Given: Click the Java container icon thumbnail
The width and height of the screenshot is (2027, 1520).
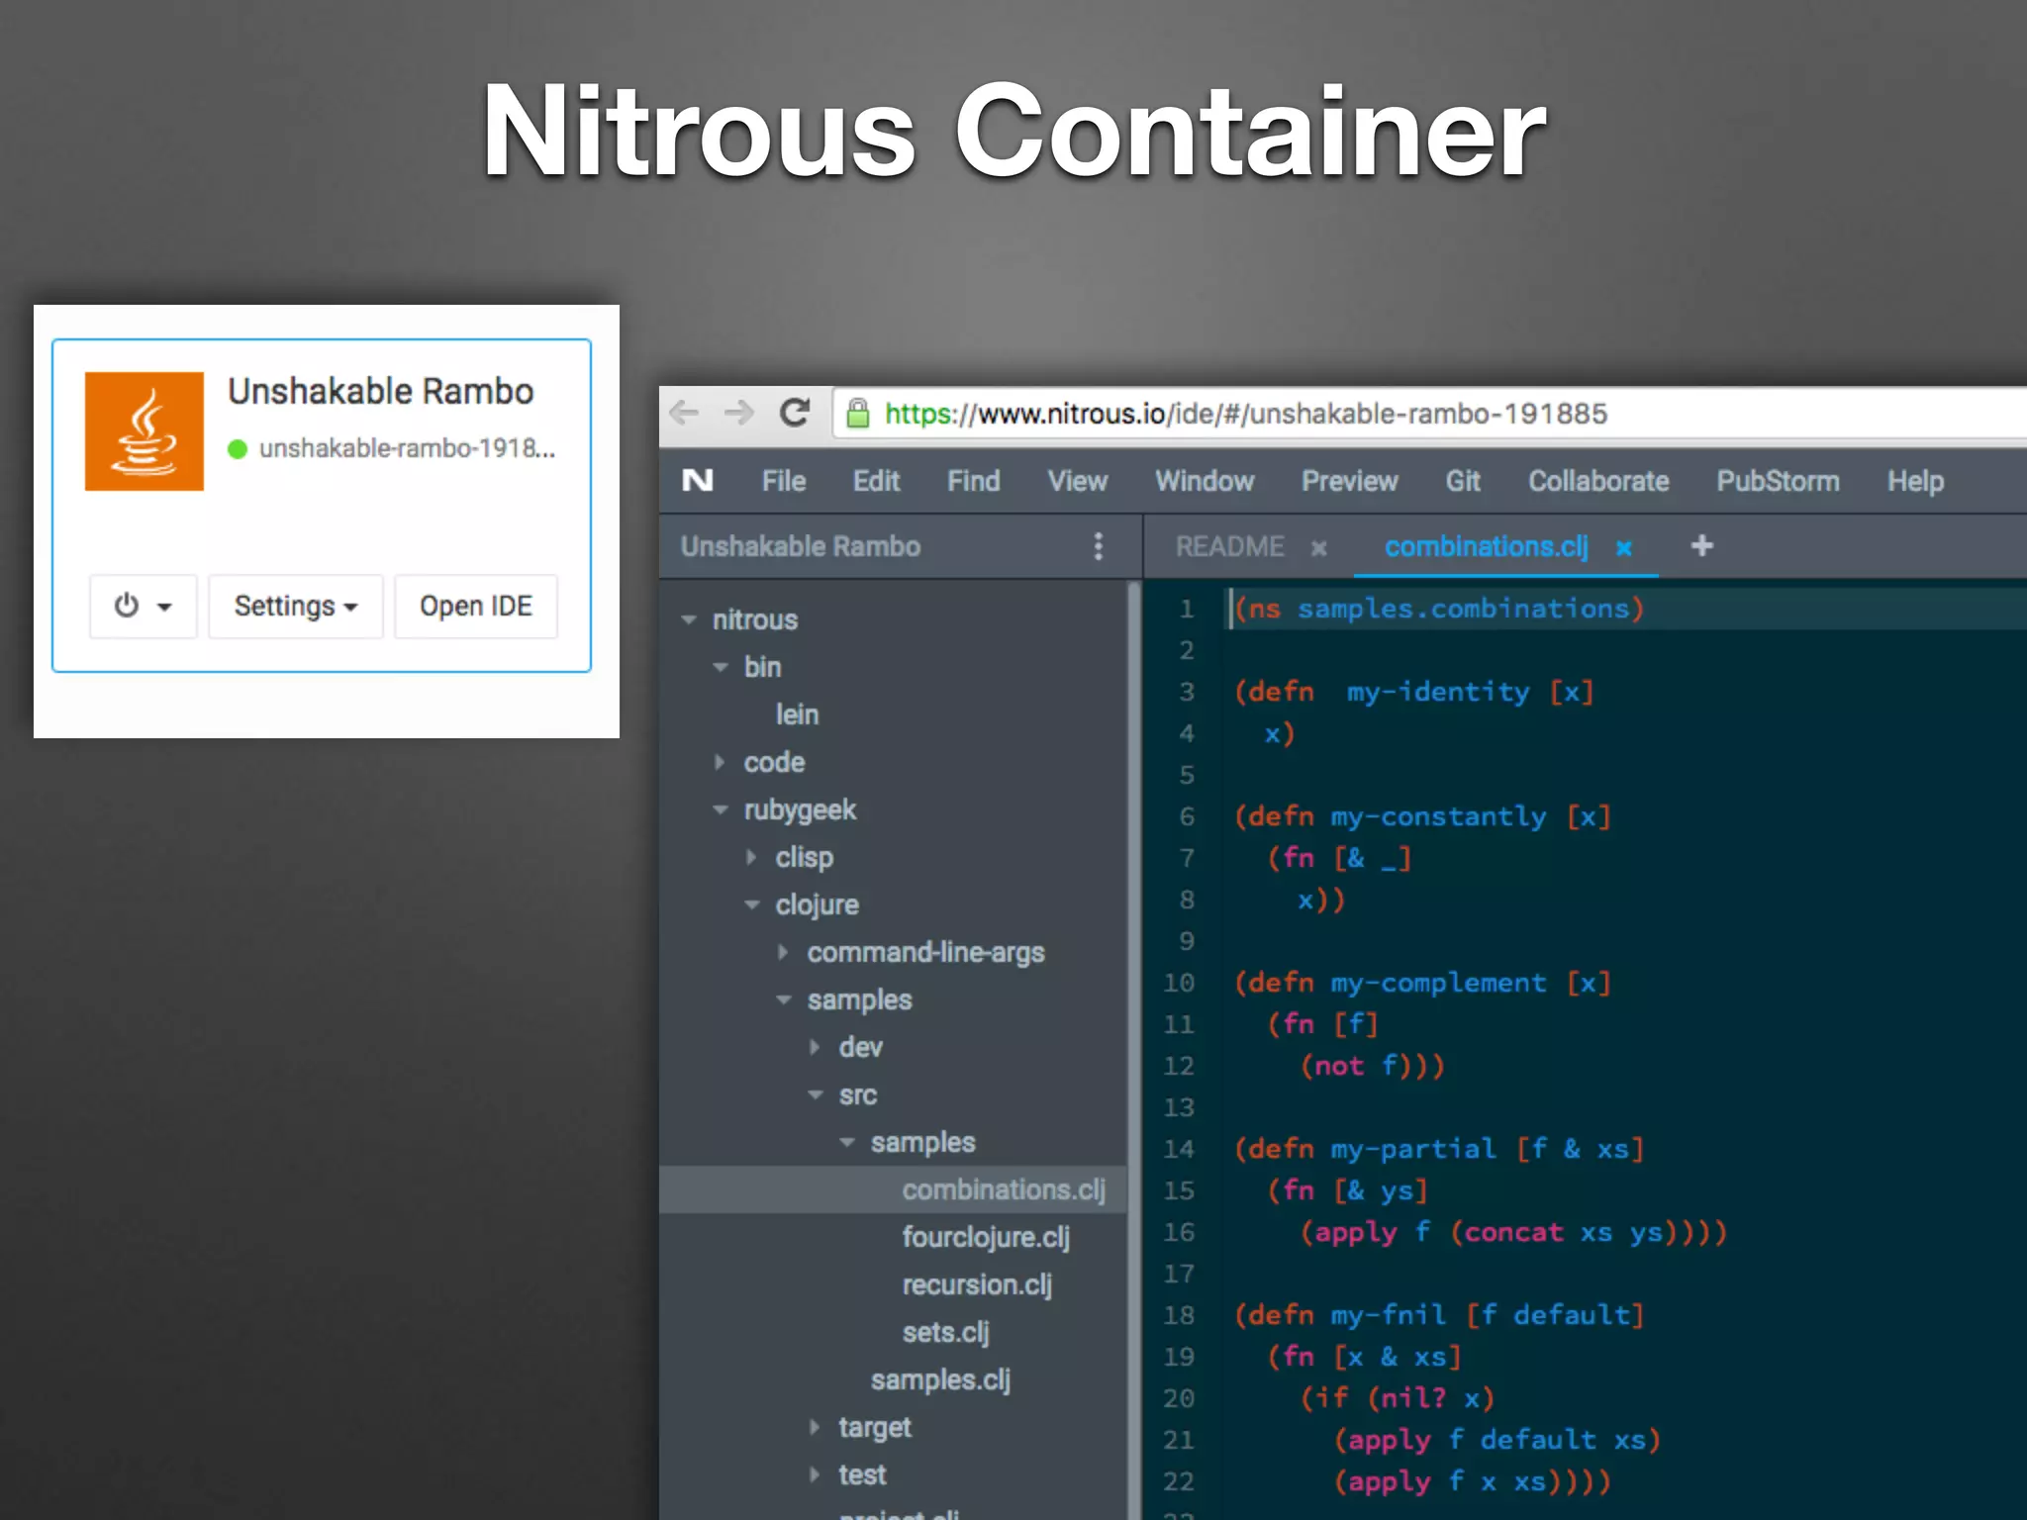Looking at the screenshot, I should click(x=145, y=431).
